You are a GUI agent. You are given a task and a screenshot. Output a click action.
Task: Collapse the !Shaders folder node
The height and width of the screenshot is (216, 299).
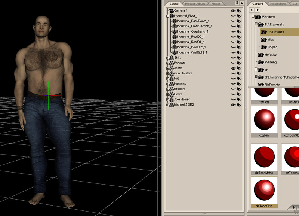(253, 16)
